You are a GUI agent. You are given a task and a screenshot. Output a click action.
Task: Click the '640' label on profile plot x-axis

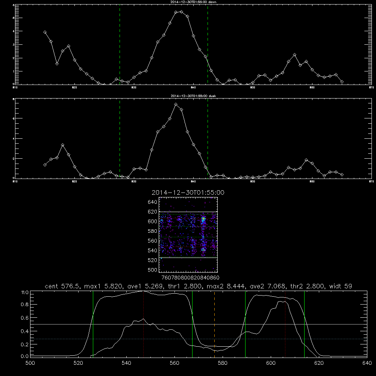pos(367,363)
